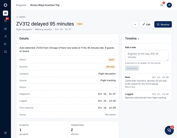The height and width of the screenshot is (138, 177).
Task: Select the Flight disruption category value
Action: 107,74
